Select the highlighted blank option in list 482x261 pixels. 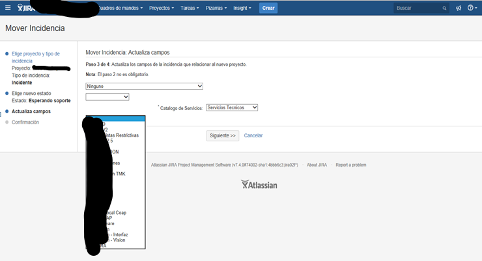pyautogui.click(x=115, y=119)
